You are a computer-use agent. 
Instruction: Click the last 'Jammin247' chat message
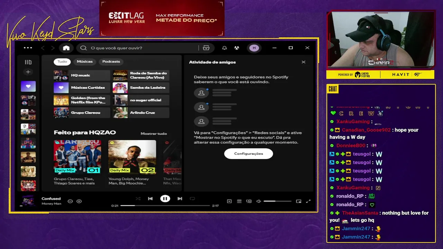point(356,237)
